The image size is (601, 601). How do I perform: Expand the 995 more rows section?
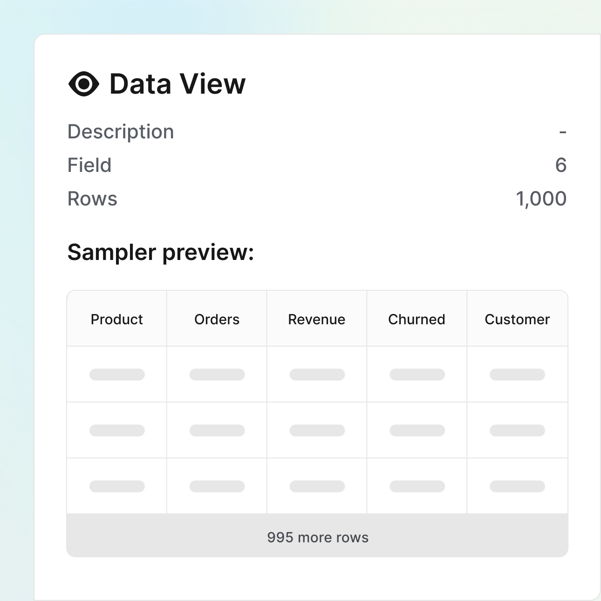[x=317, y=537]
